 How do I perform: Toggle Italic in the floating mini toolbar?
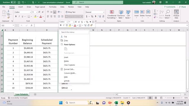coord(64,25)
